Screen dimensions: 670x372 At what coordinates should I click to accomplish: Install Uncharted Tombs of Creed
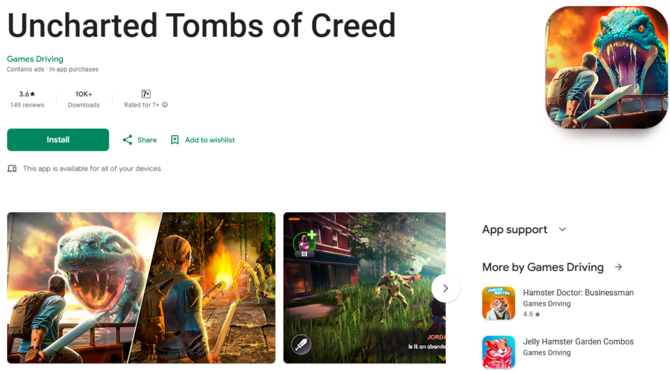tap(58, 139)
